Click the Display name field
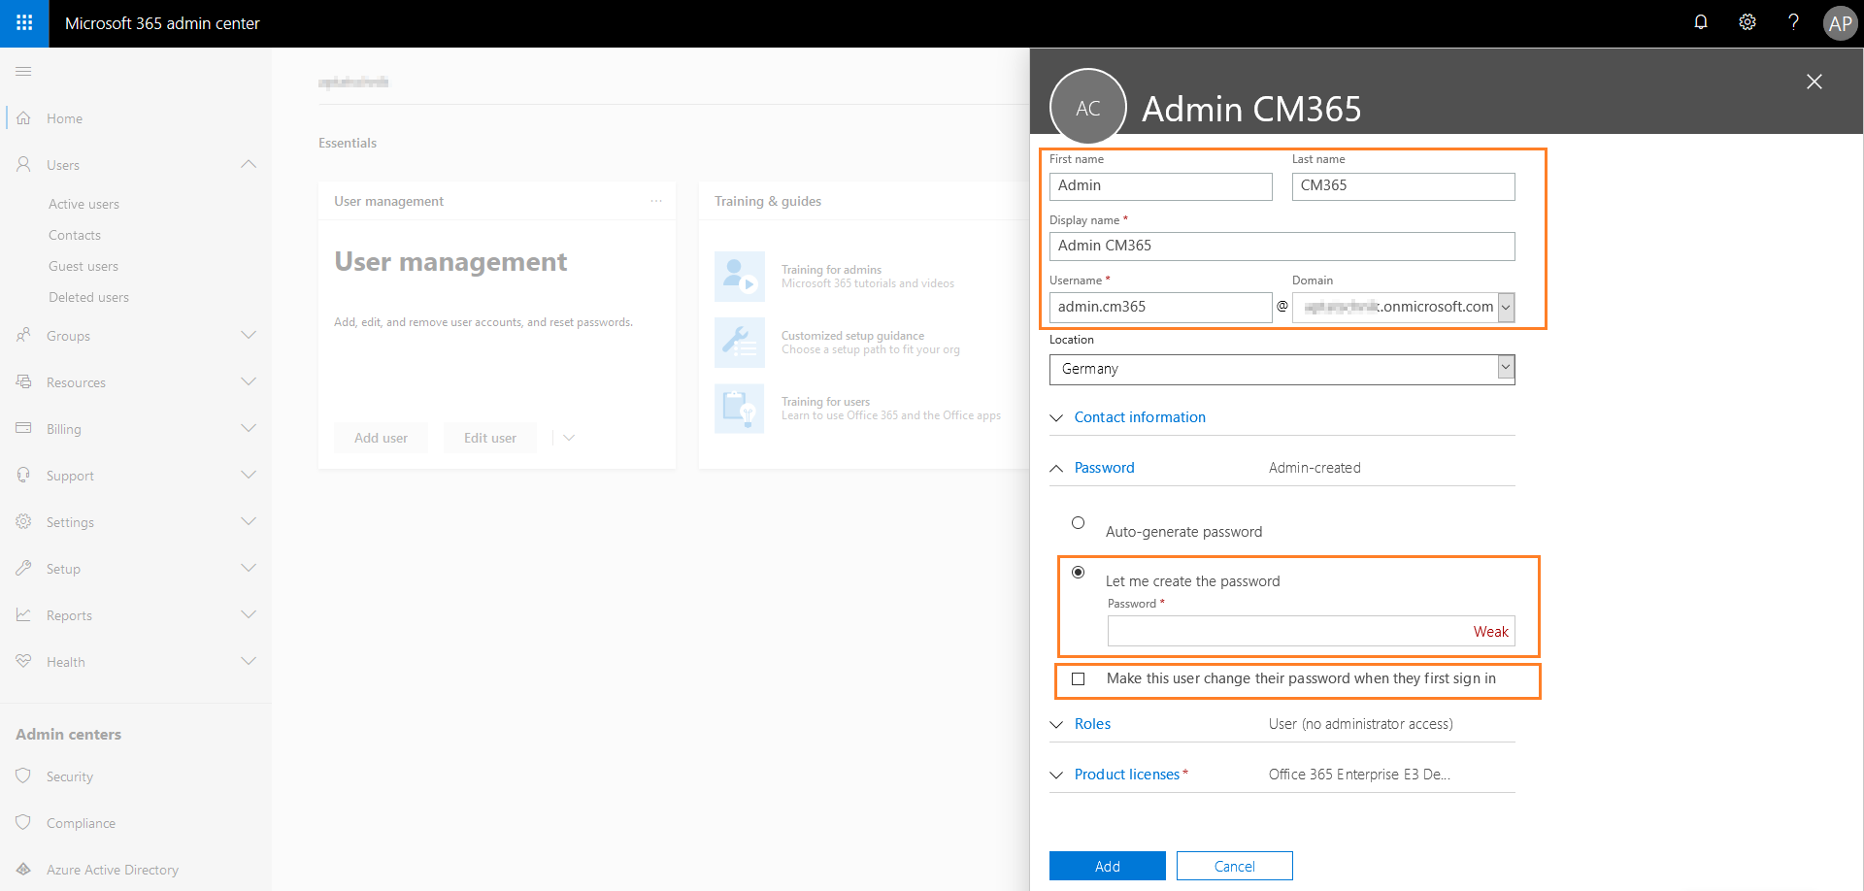 [x=1282, y=247]
